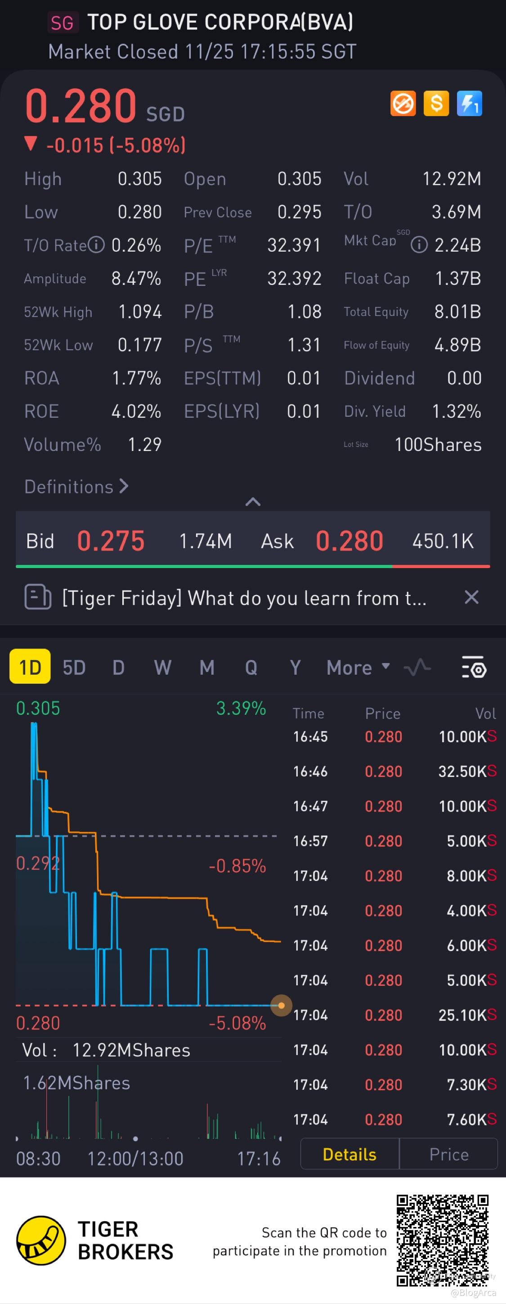The height and width of the screenshot is (1304, 506).
Task: Tap the 52Wk Low 0.177 value
Action: point(139,345)
